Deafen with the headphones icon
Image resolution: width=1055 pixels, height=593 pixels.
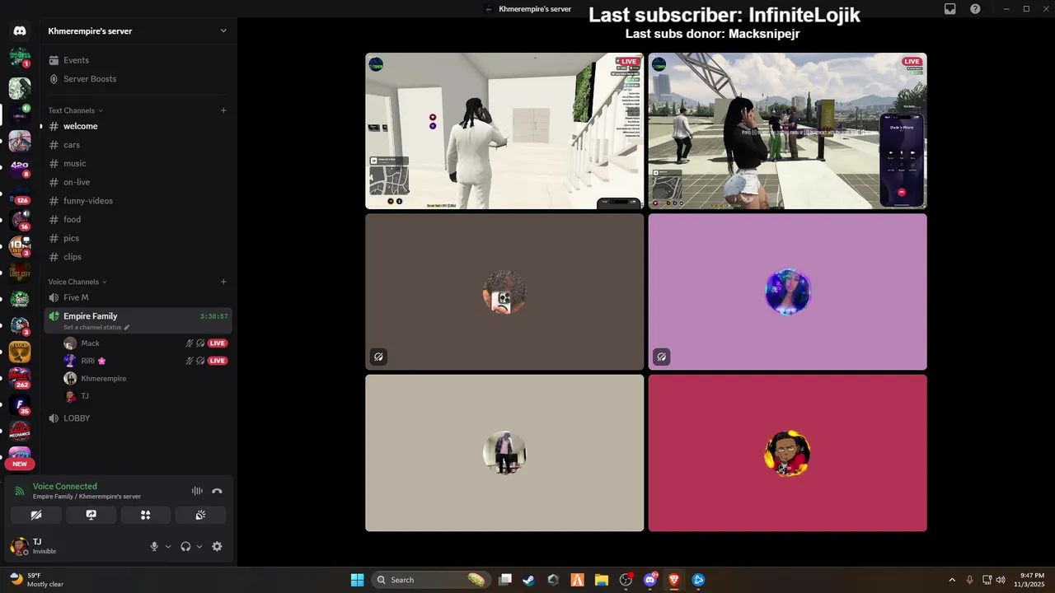point(185,546)
